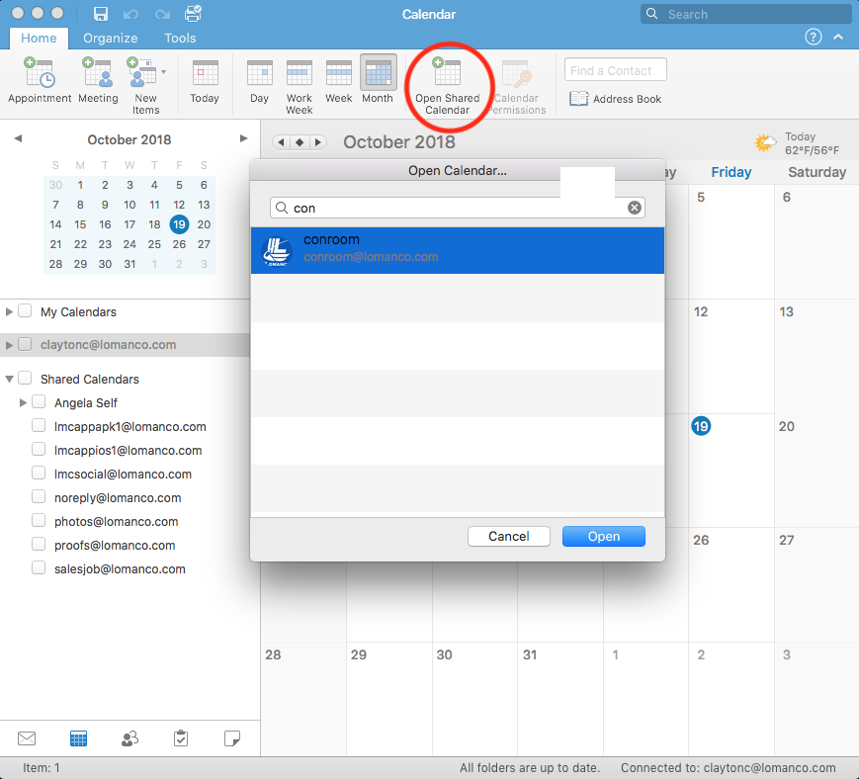Check lmcappapk1@lomanco.com checkbox
The width and height of the screenshot is (859, 779).
tap(39, 426)
